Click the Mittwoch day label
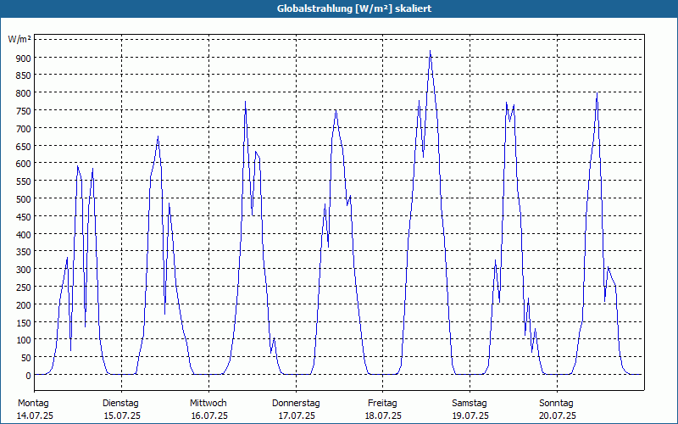The height and width of the screenshot is (424, 678). pyautogui.click(x=208, y=404)
